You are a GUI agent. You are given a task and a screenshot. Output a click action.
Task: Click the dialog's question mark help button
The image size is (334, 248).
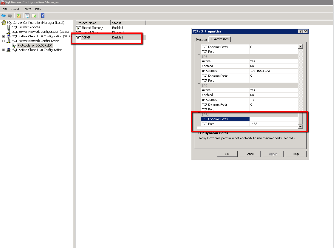pos(300,31)
